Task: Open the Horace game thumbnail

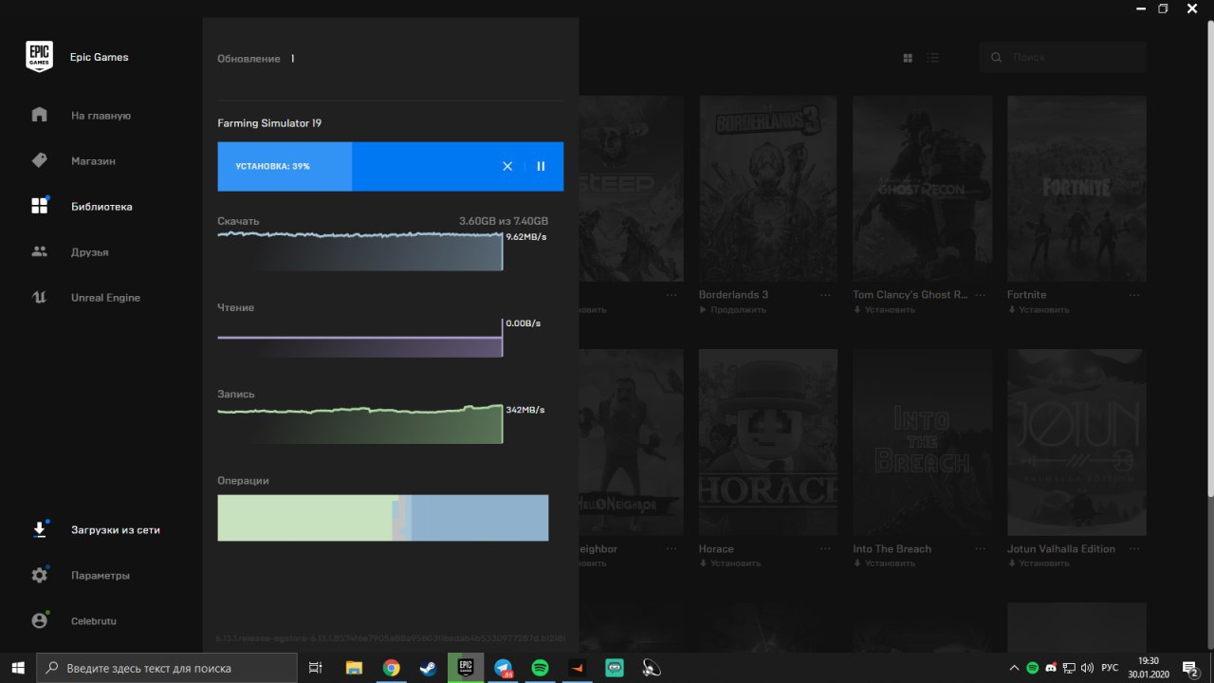Action: (x=768, y=442)
